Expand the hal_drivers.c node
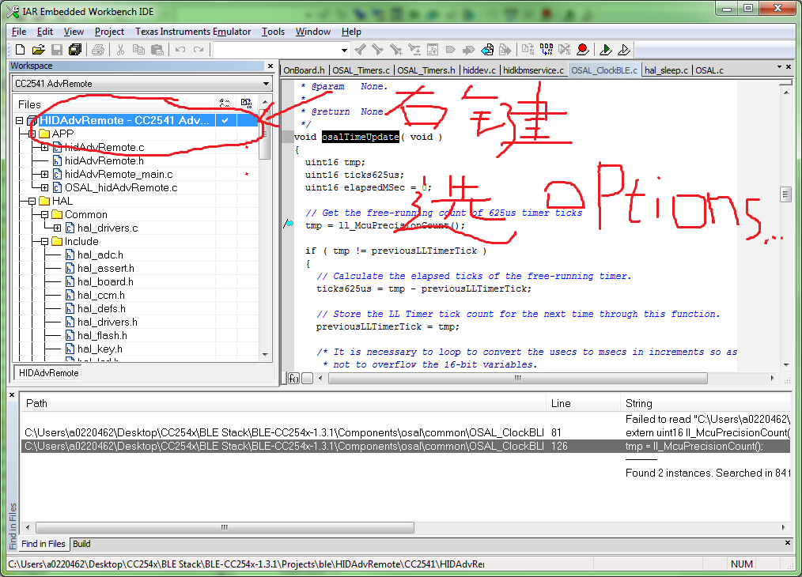 pyautogui.click(x=57, y=228)
